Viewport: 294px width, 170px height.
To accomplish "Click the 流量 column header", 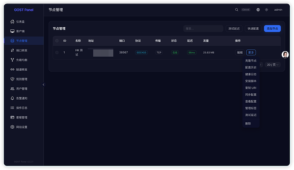I will click(206, 40).
